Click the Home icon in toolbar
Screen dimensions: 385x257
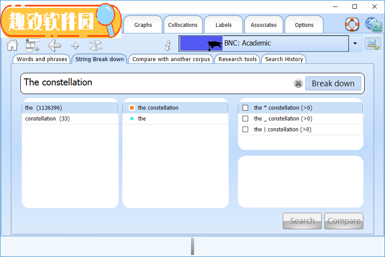coord(12,45)
